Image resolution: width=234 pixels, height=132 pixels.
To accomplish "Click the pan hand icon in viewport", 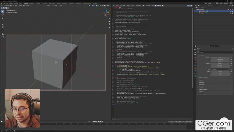I will click(109, 21).
